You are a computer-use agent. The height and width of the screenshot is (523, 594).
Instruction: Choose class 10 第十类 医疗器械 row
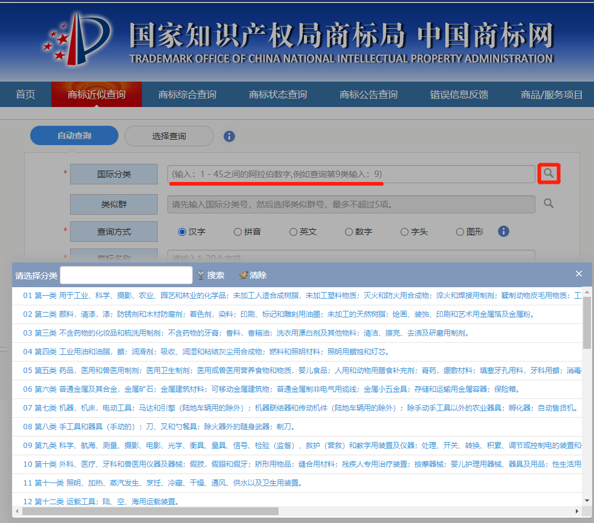tap(297, 464)
